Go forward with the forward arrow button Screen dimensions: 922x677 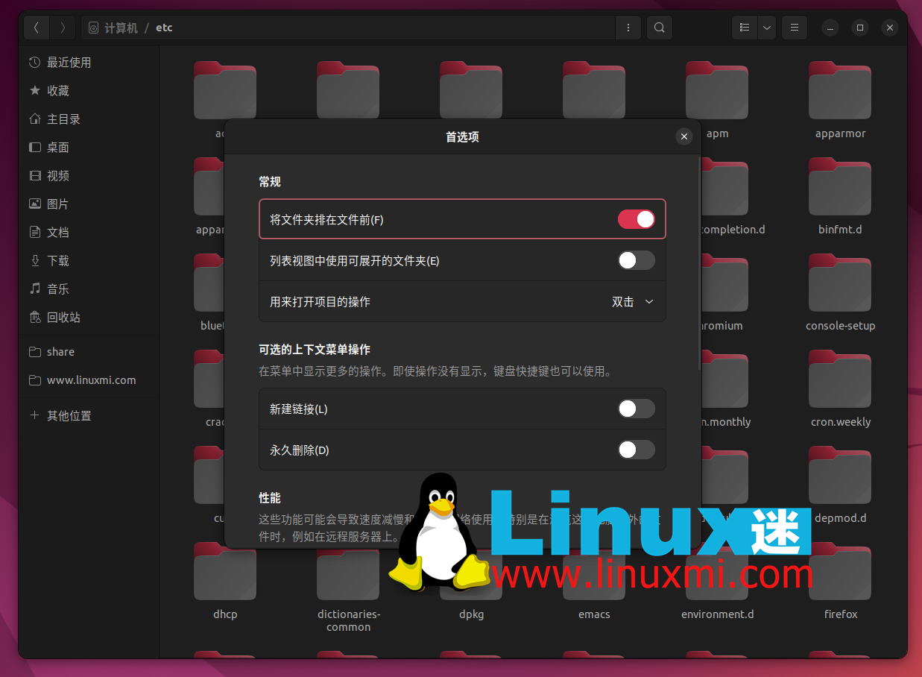pyautogui.click(x=63, y=28)
